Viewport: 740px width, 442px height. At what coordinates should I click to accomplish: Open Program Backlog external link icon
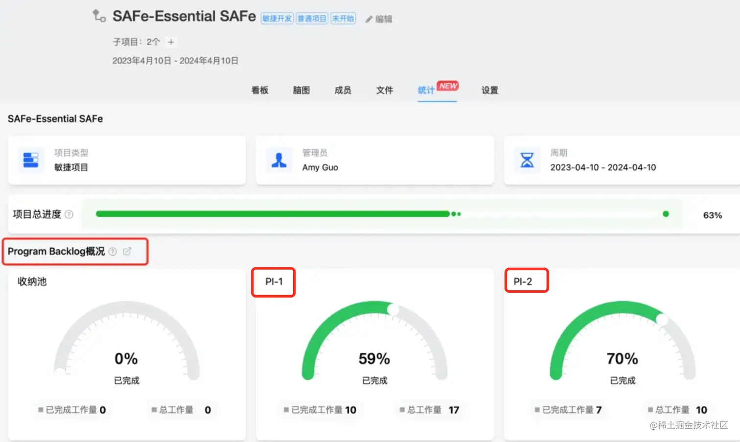pos(127,252)
